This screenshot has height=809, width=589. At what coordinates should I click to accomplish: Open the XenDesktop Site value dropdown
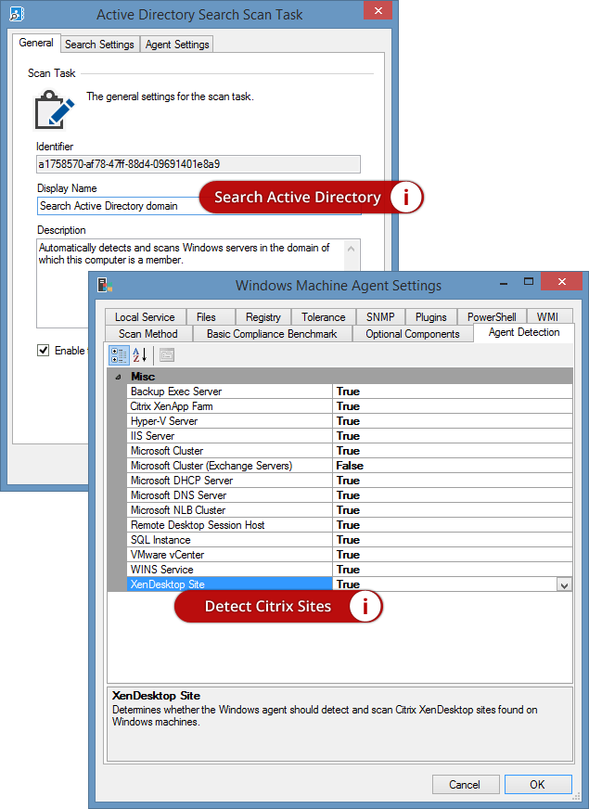564,585
